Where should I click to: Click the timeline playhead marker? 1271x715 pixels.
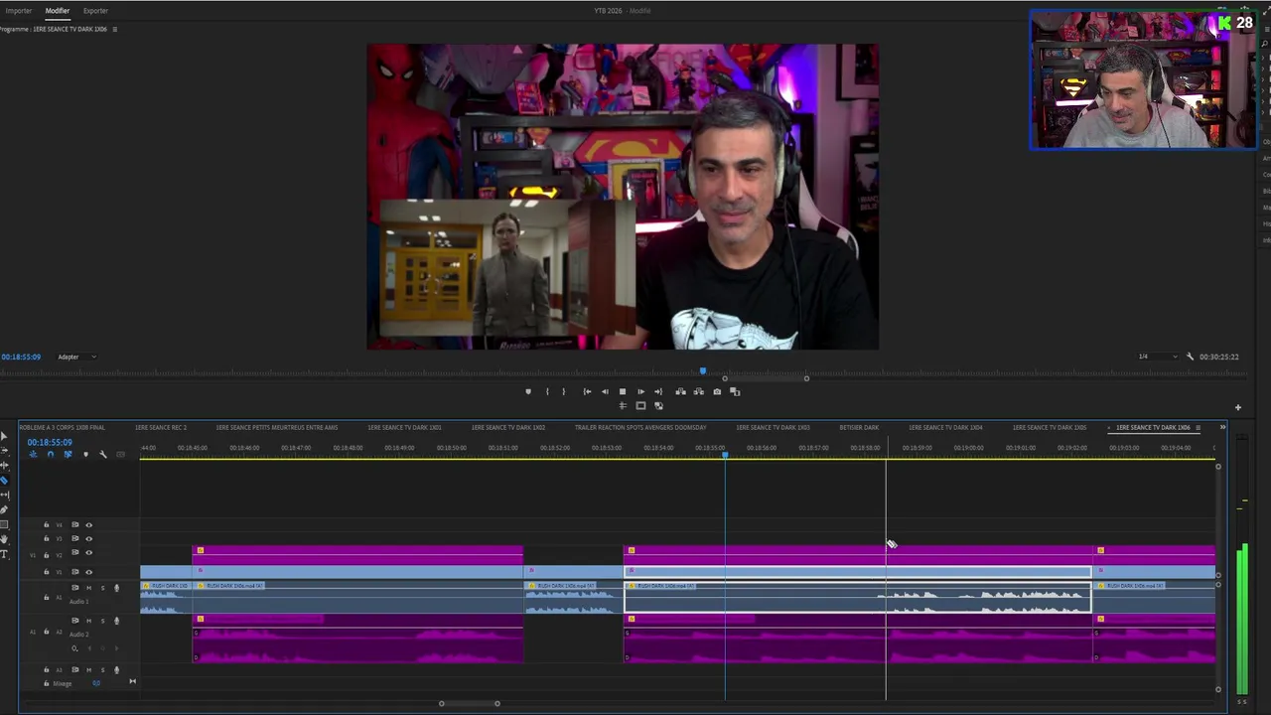725,454
